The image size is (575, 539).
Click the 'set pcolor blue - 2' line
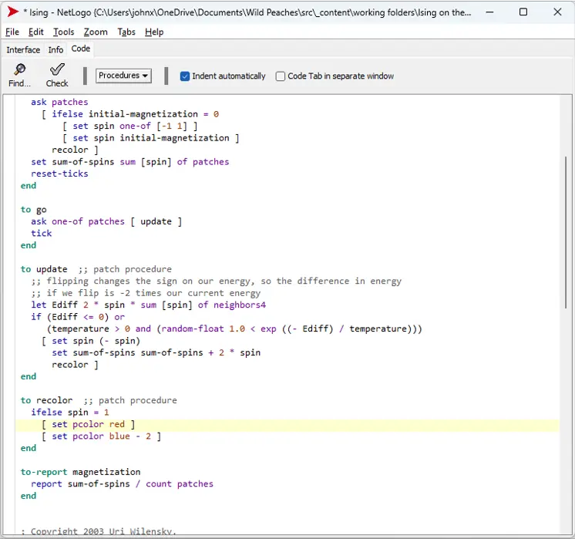101,436
